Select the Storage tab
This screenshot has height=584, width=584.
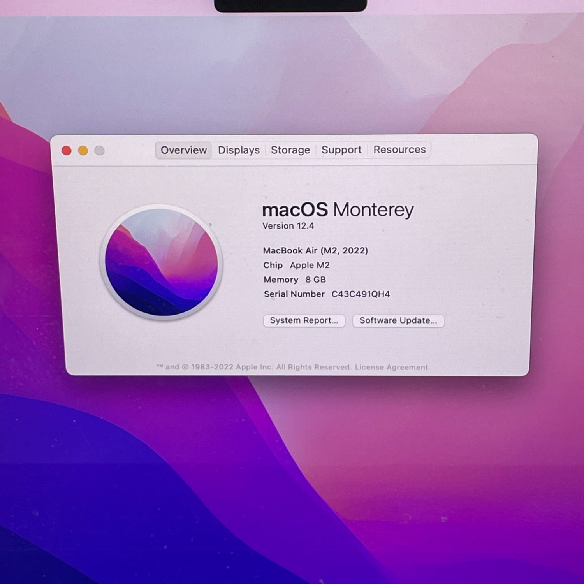(290, 150)
